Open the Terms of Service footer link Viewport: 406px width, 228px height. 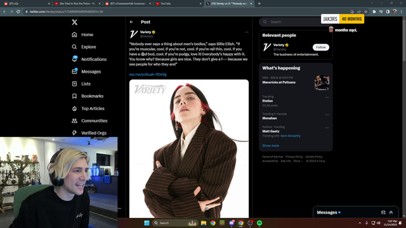coord(272,156)
